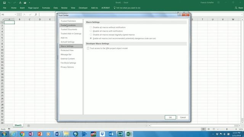This screenshot has width=244, height=137.
Task: Open External Content category
Action: (71, 59)
